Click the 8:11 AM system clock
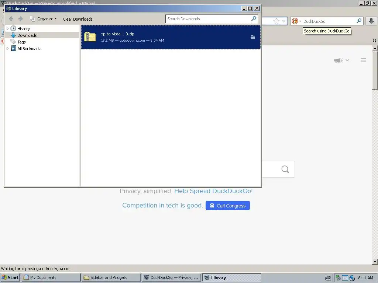The width and height of the screenshot is (378, 283). point(365,278)
